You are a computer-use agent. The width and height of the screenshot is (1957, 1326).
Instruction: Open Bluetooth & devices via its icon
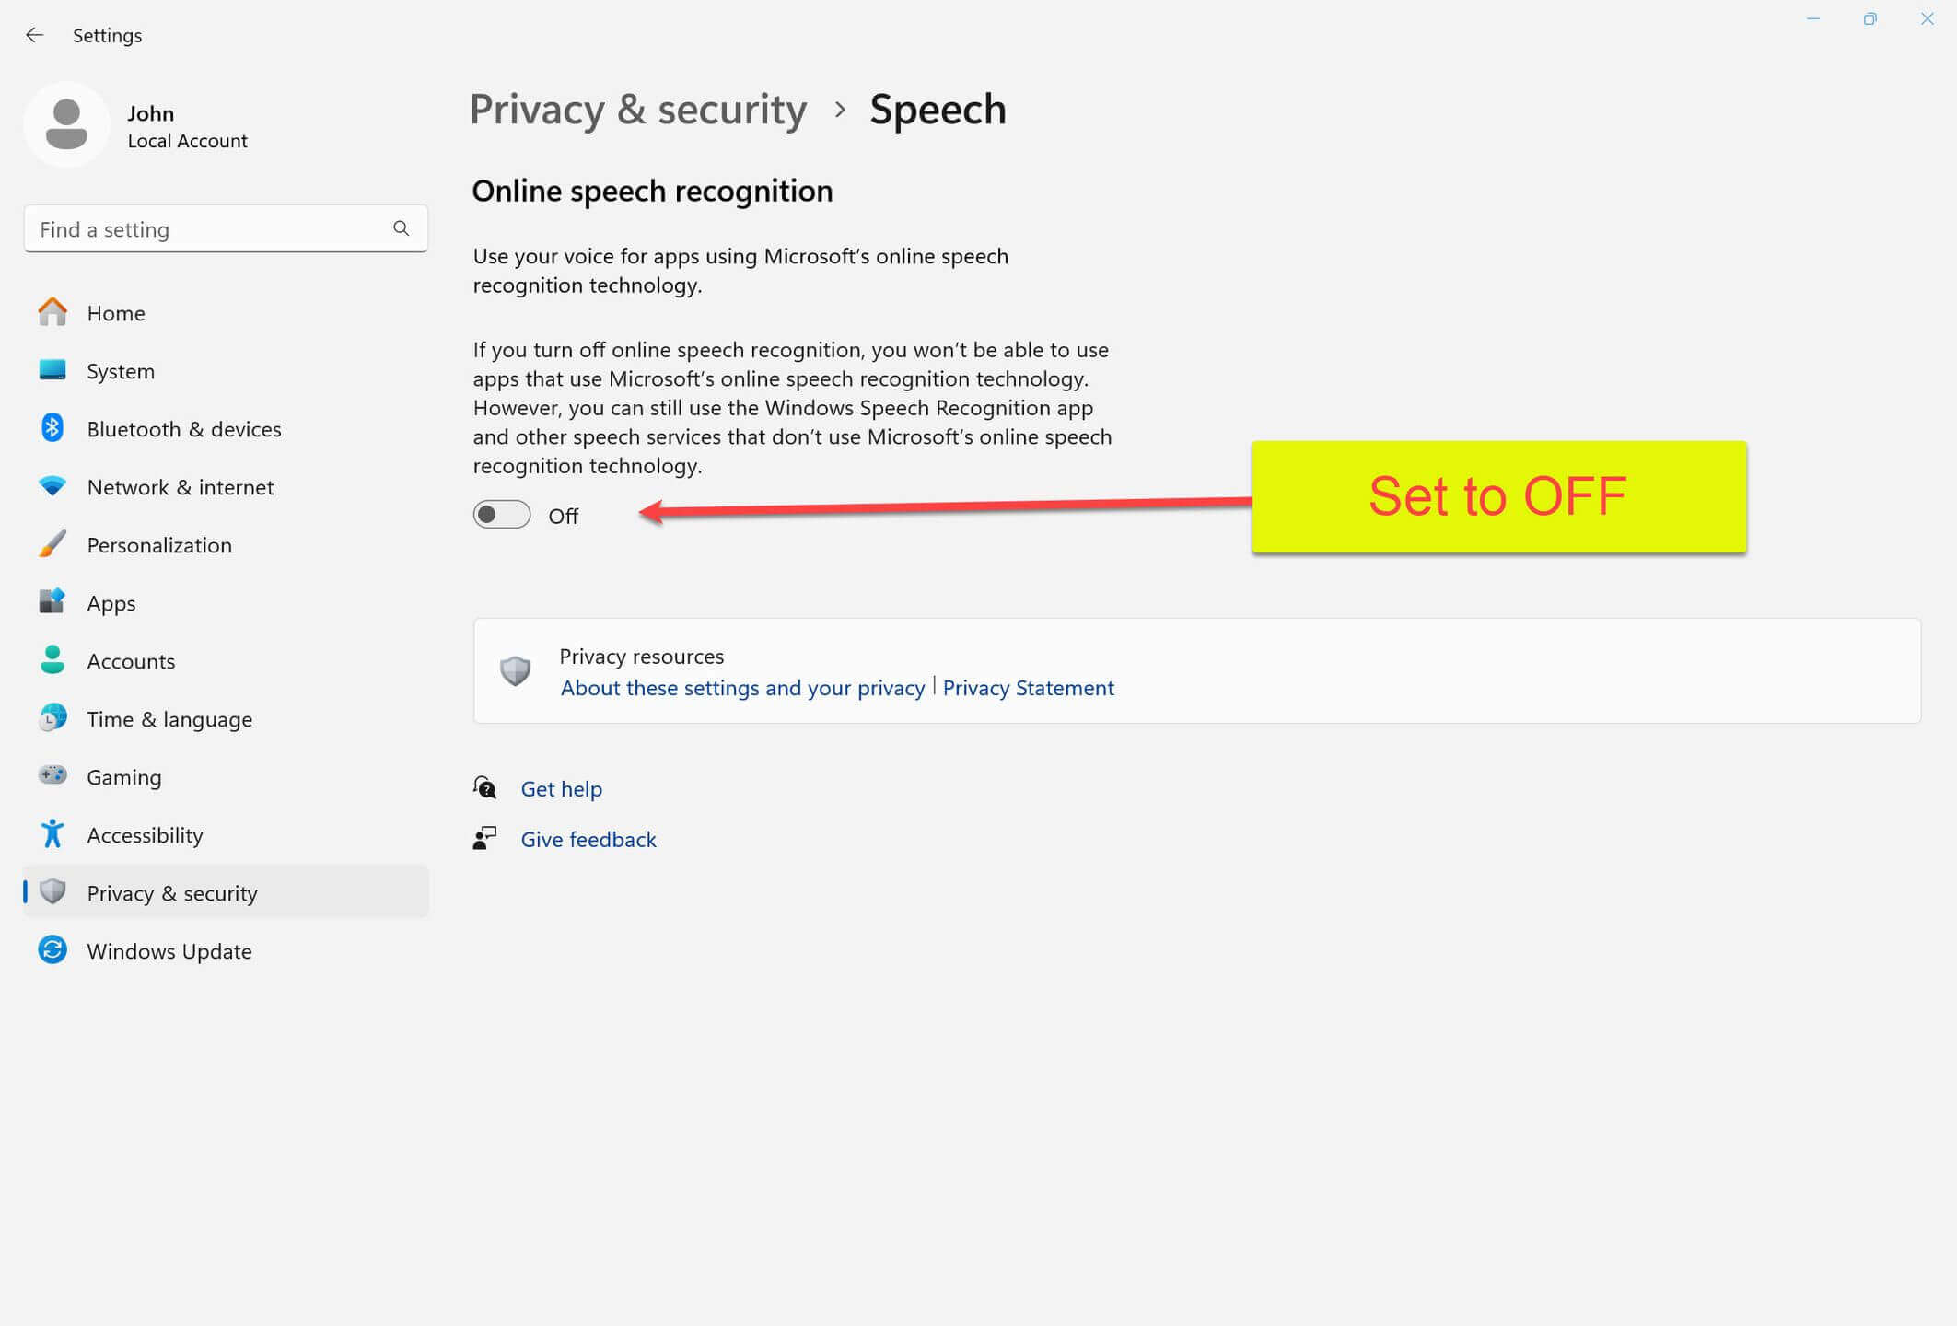pyautogui.click(x=52, y=428)
